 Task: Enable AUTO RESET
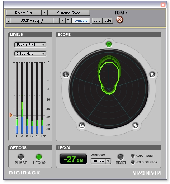pyautogui.click(x=133, y=156)
